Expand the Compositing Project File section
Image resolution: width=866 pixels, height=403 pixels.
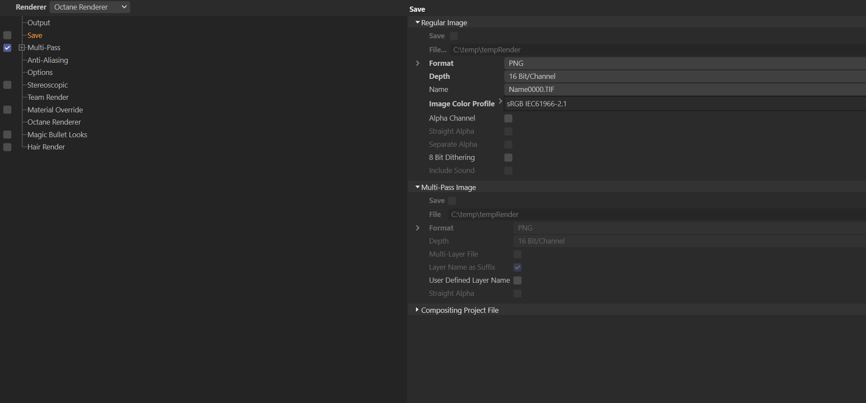point(417,310)
